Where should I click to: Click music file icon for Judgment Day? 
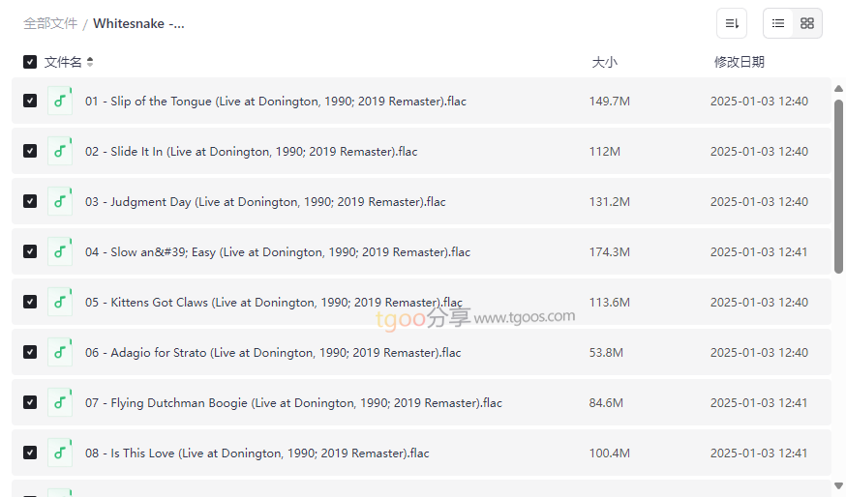[x=60, y=201]
